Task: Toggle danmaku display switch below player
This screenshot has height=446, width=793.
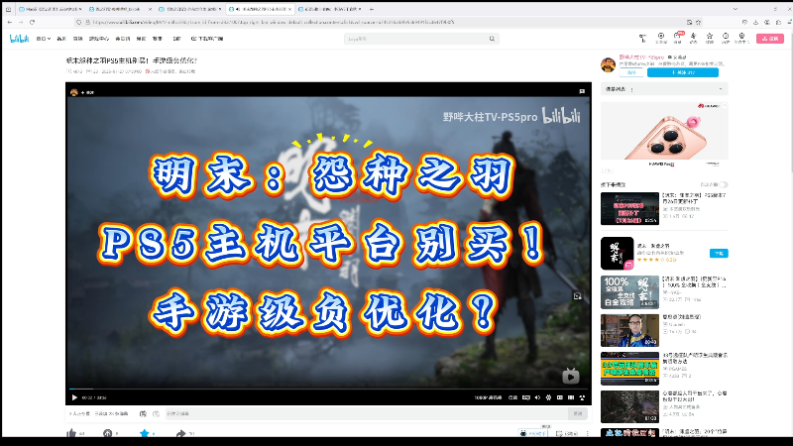Action: tap(143, 413)
